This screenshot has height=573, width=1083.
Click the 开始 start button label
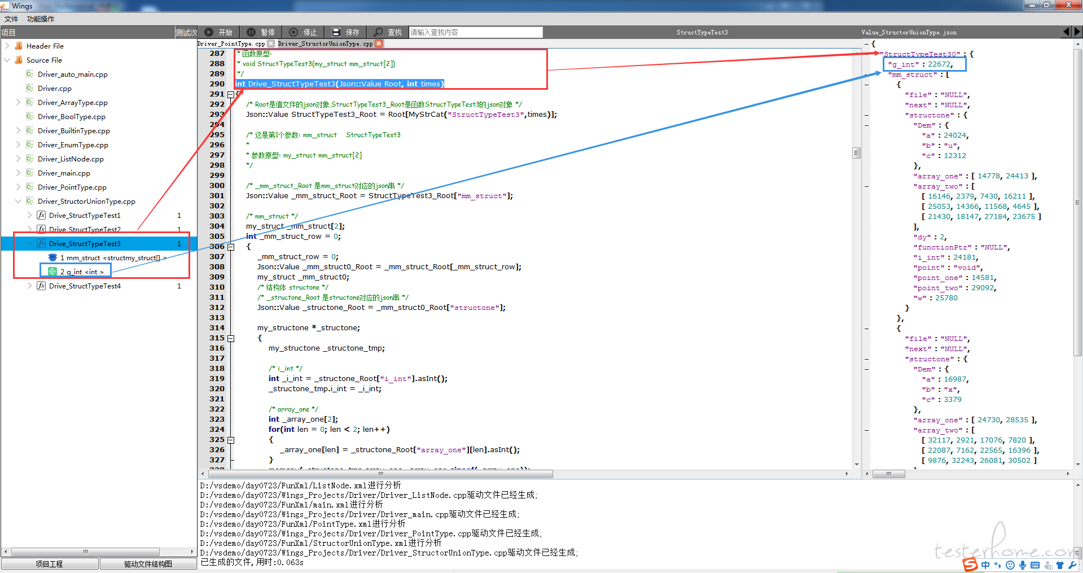pyautogui.click(x=226, y=32)
